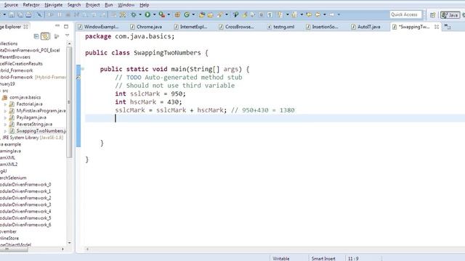
Task: Click Smart Insert in the status bar
Action: pos(323,258)
